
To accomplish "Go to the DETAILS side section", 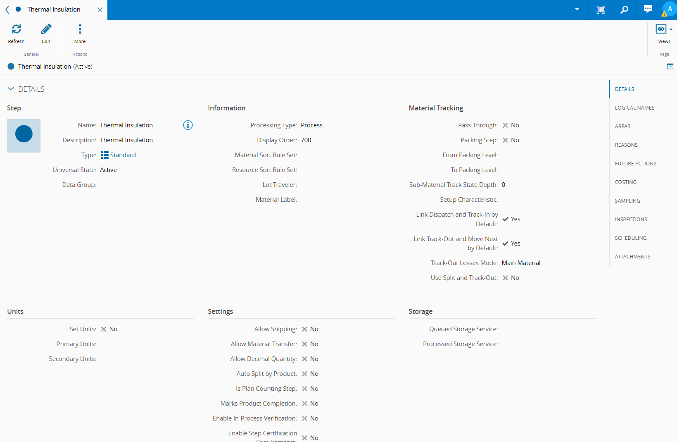I will [x=624, y=89].
